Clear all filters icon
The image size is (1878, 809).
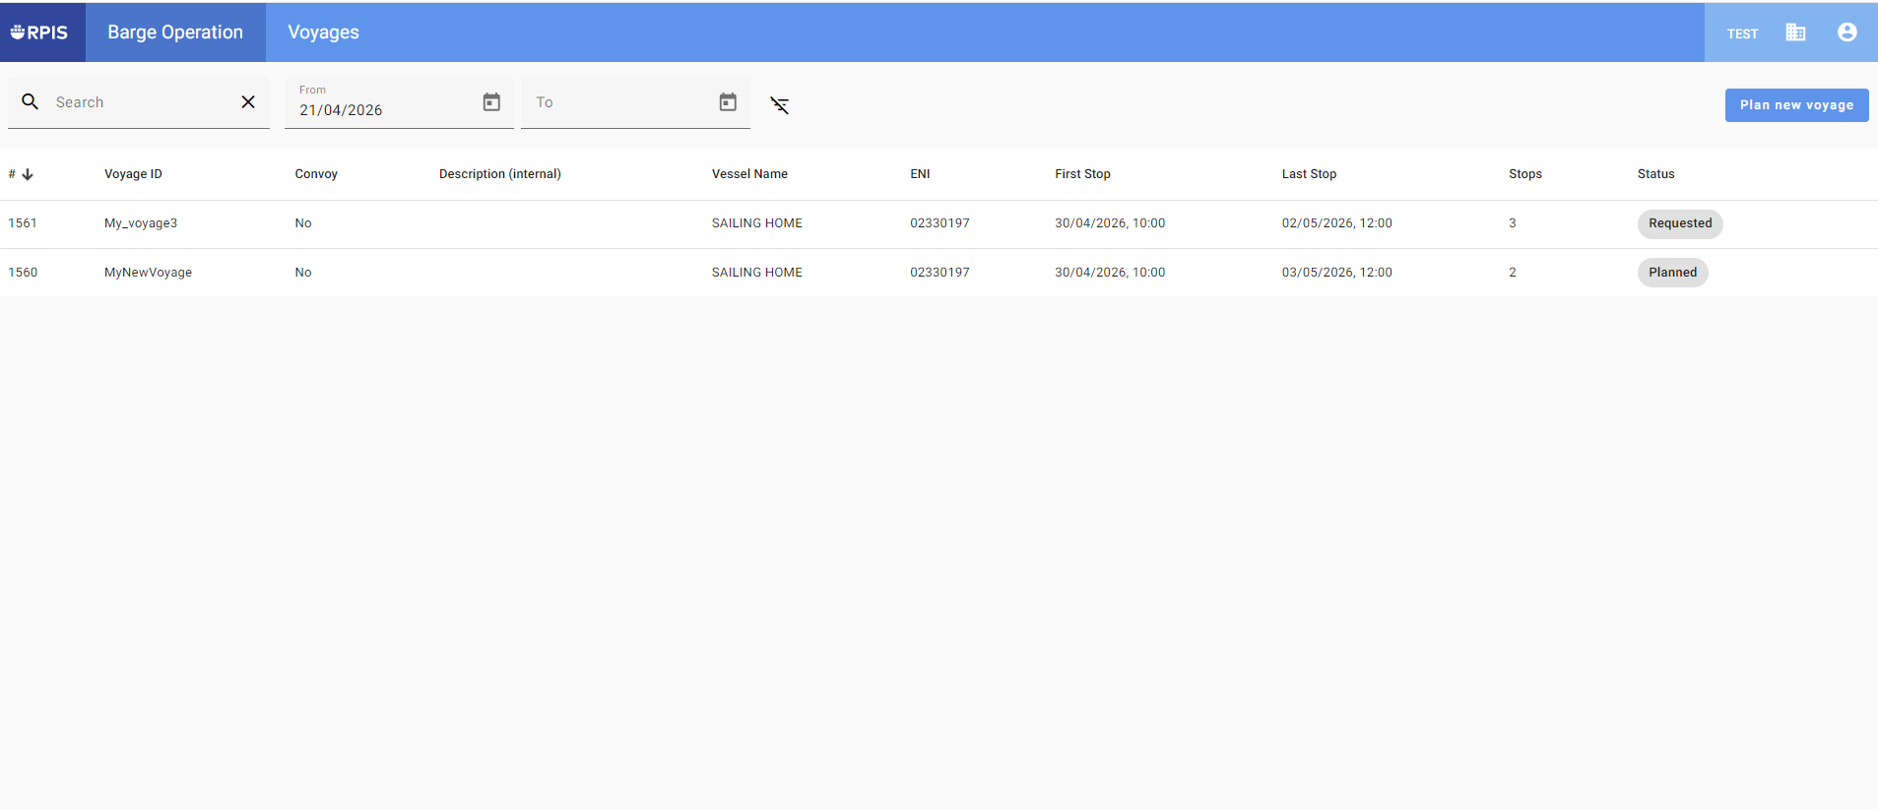click(x=780, y=105)
